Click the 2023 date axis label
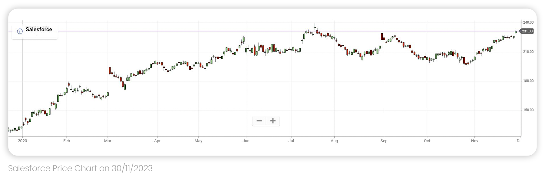 [x=22, y=141]
